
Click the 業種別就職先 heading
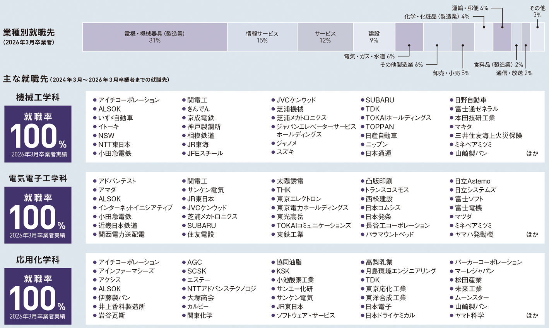click(x=29, y=32)
